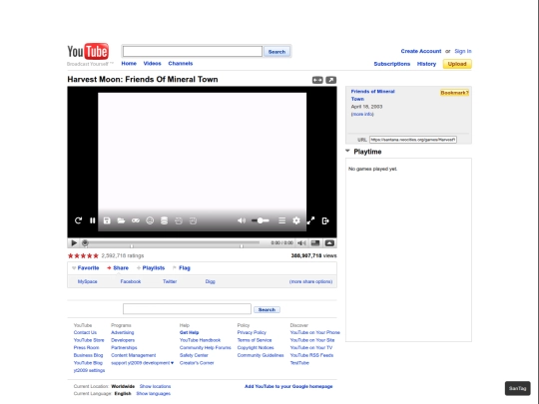
Task: Open the gamepad control settings icon
Action: tap(136, 220)
